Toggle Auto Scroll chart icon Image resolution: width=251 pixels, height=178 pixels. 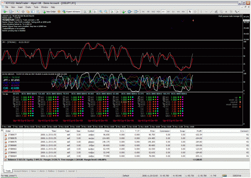click(112, 12)
